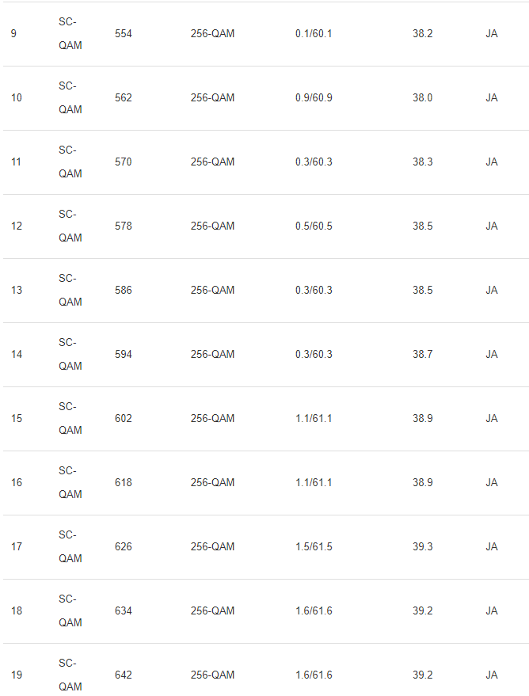Click SNR value 38.0 for channel 10
529x696 pixels.
[x=423, y=97]
